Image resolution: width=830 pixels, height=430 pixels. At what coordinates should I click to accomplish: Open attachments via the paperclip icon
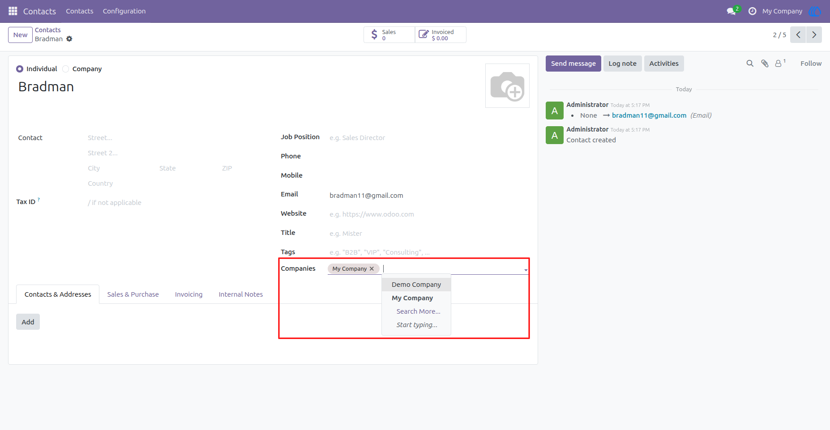point(765,64)
